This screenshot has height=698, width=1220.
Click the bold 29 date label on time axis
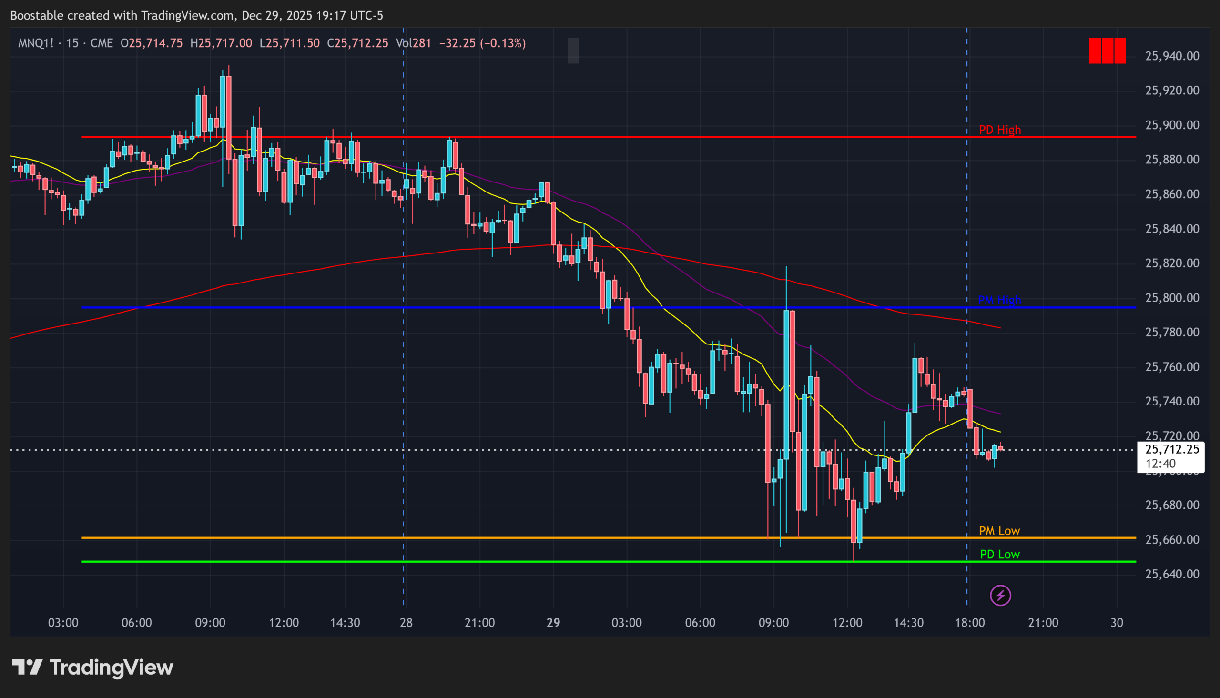point(553,623)
